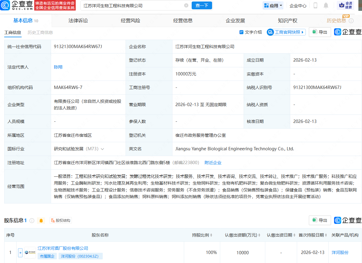Click the 查一下 search button

202,5
